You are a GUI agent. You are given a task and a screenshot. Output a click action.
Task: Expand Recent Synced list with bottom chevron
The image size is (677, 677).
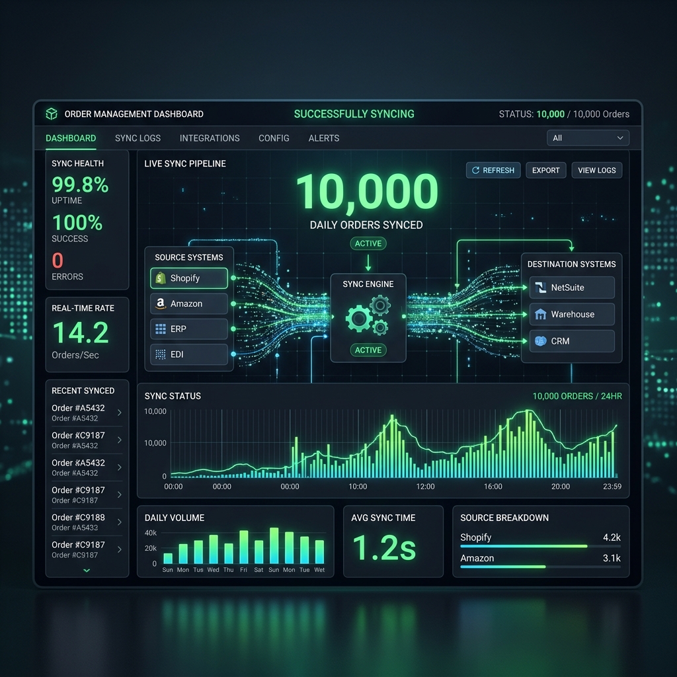pos(87,571)
